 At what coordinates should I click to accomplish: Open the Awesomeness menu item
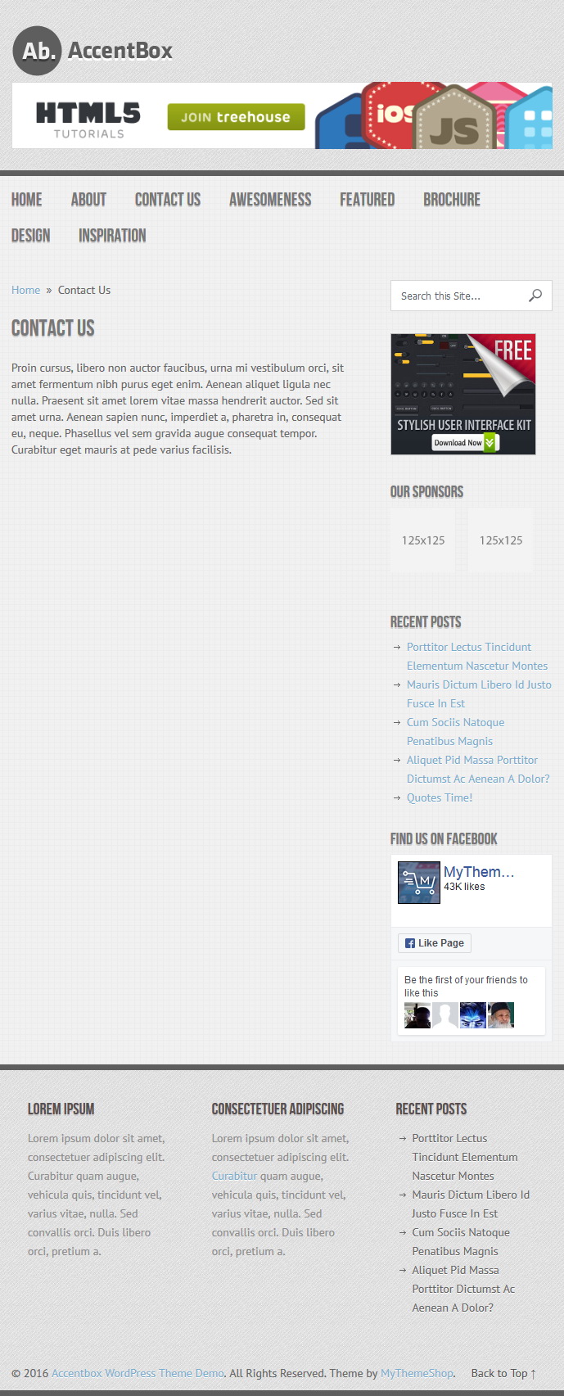pos(270,200)
